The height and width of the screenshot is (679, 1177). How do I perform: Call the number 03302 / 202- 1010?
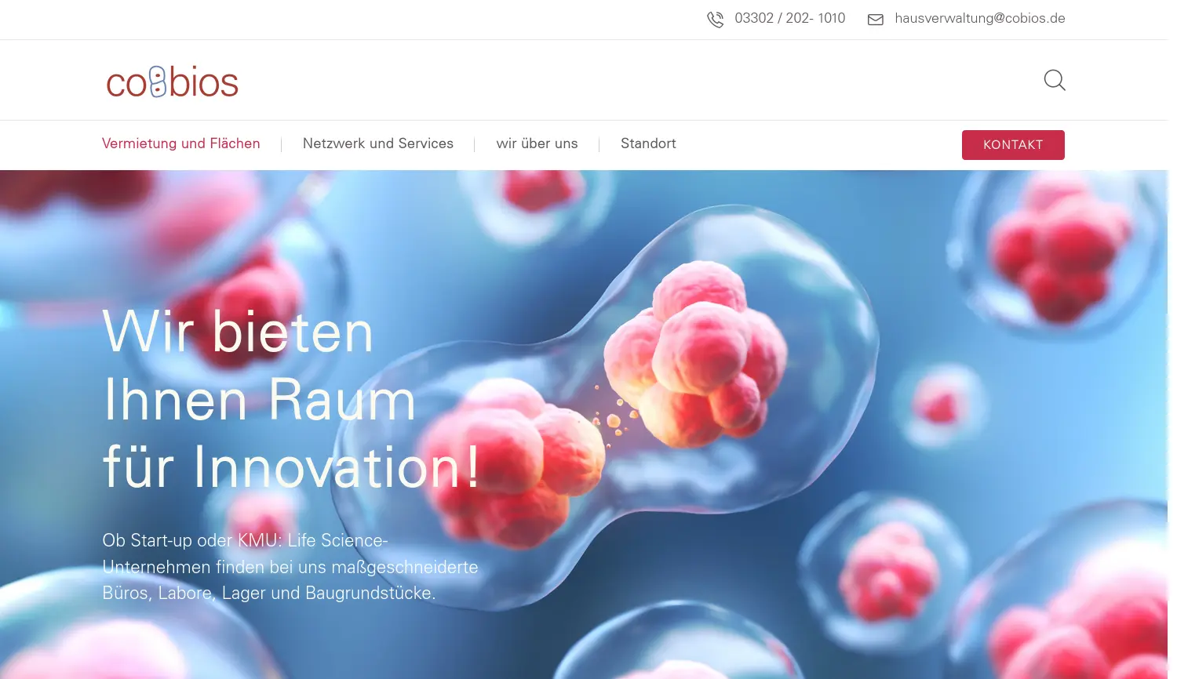coord(789,18)
